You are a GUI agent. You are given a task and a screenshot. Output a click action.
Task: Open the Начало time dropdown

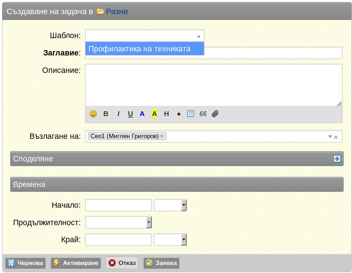[x=184, y=205]
